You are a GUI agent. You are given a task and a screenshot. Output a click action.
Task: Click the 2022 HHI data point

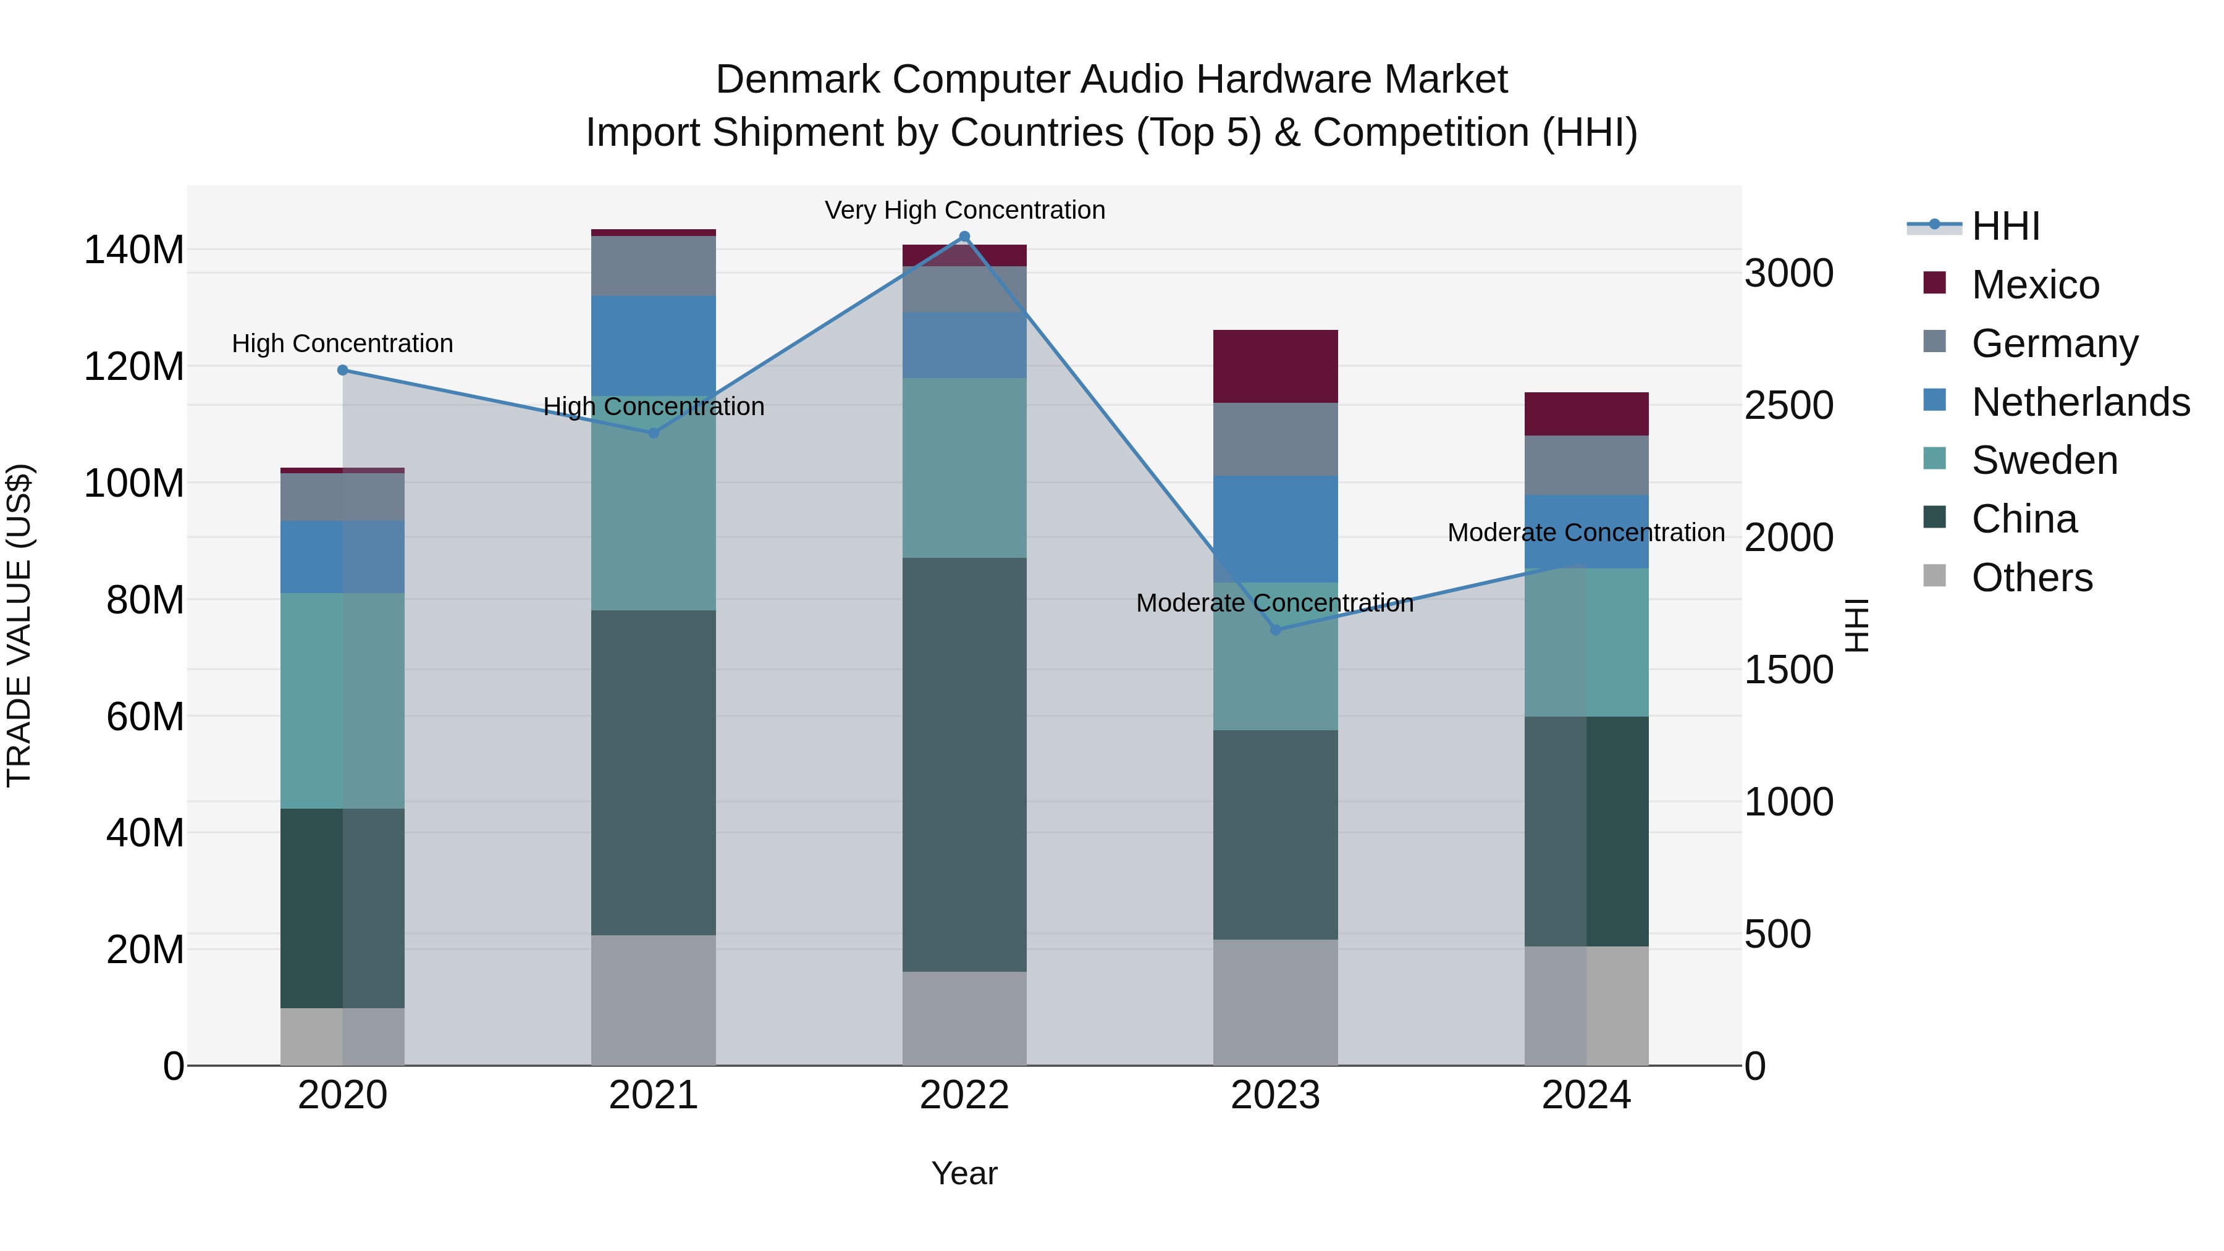pyautogui.click(x=964, y=237)
